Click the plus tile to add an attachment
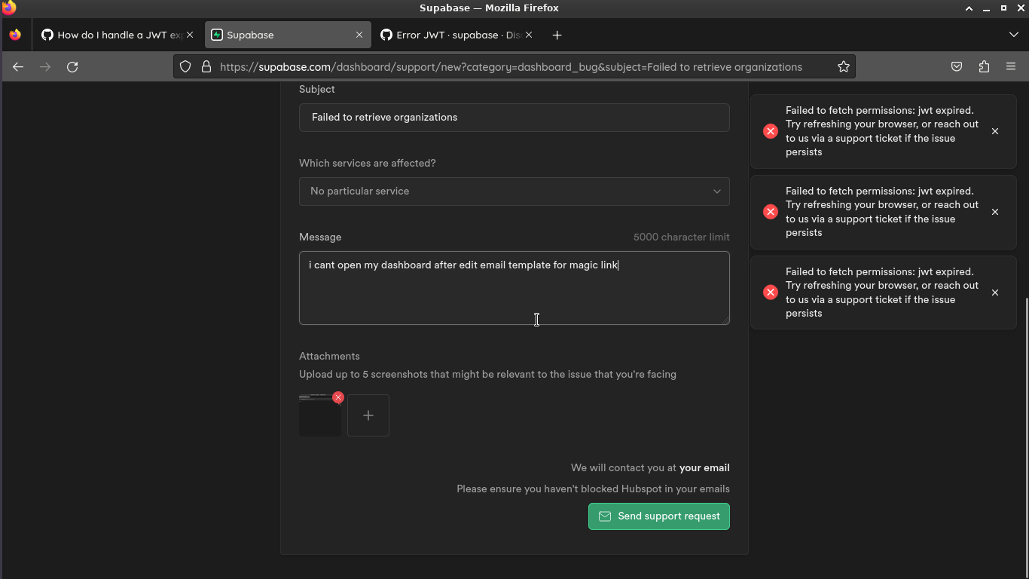Viewport: 1029px width, 579px height. (x=368, y=415)
